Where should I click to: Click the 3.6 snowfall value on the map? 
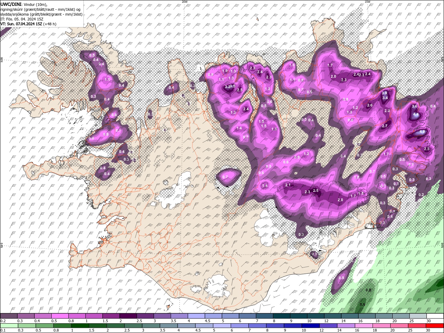415,106
